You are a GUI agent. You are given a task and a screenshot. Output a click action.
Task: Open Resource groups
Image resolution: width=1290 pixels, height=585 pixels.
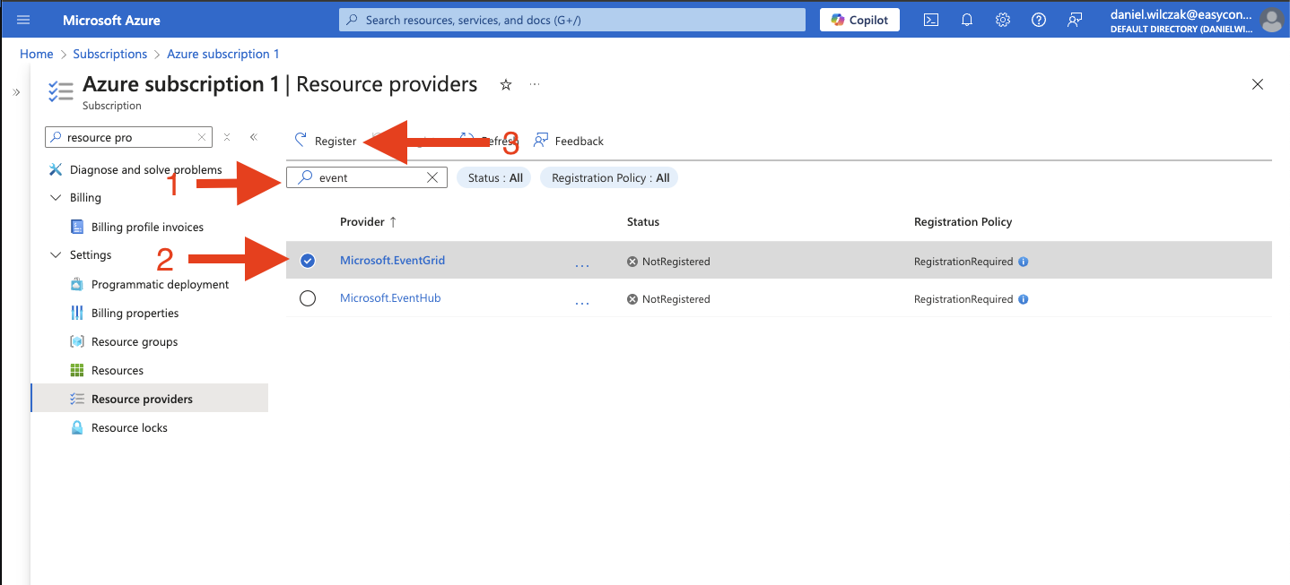tap(135, 341)
